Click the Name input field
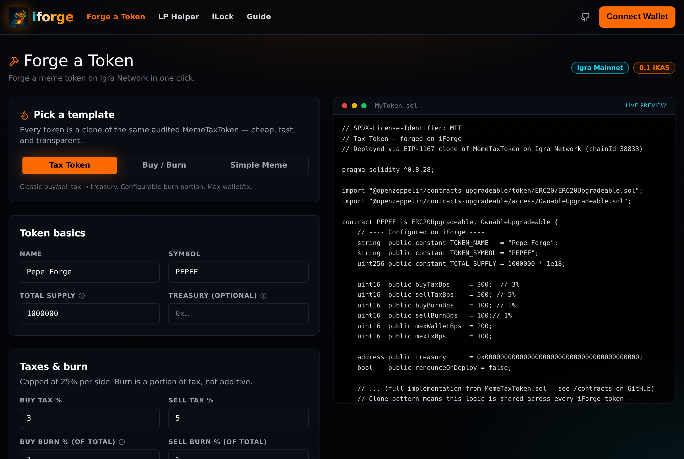This screenshot has width=684, height=459. click(x=90, y=272)
